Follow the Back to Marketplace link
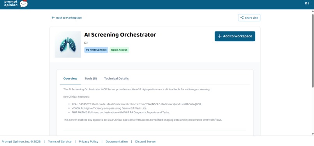The height and width of the screenshot is (146, 314). tap(67, 18)
